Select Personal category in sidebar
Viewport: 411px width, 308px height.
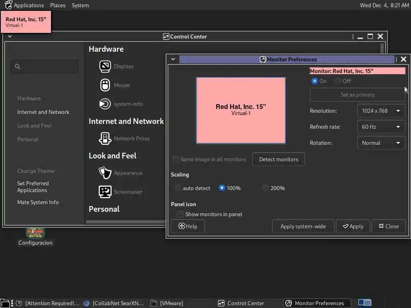click(x=28, y=139)
